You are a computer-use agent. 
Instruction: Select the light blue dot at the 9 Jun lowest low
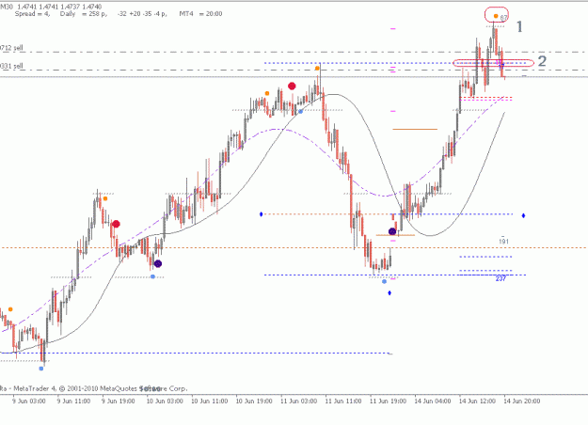(41, 369)
